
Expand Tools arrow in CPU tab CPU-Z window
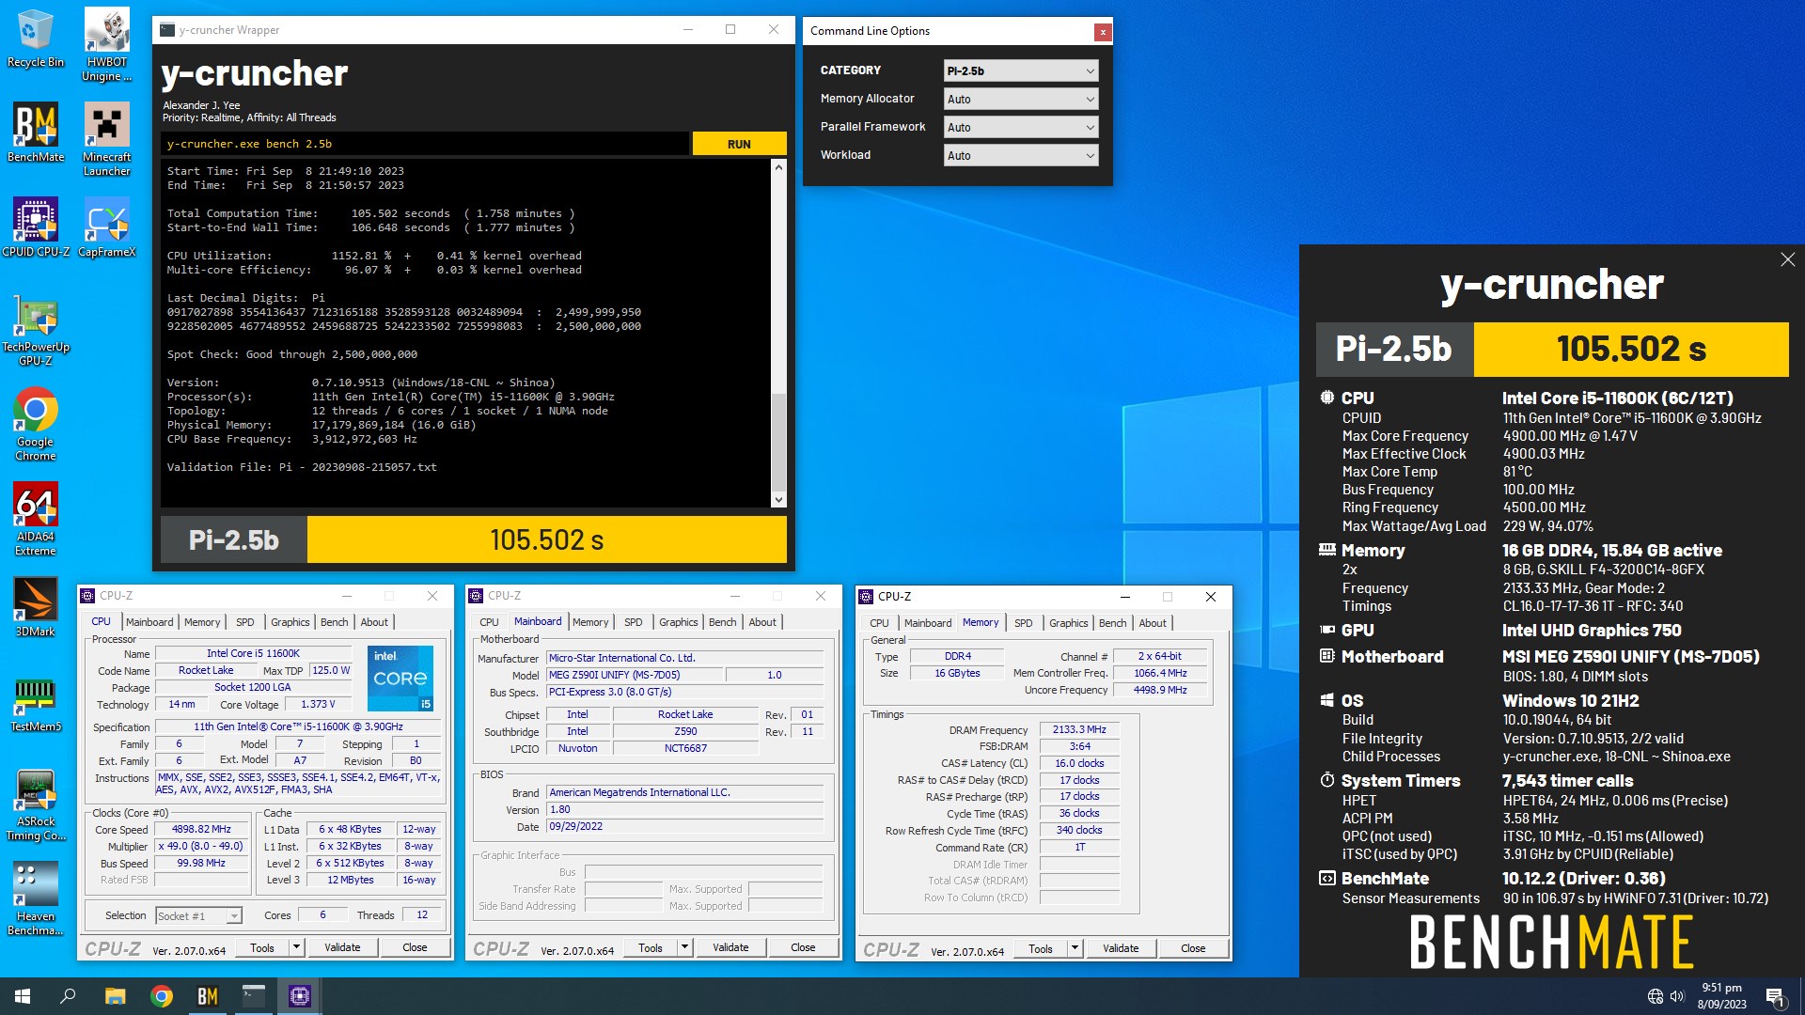(x=296, y=947)
